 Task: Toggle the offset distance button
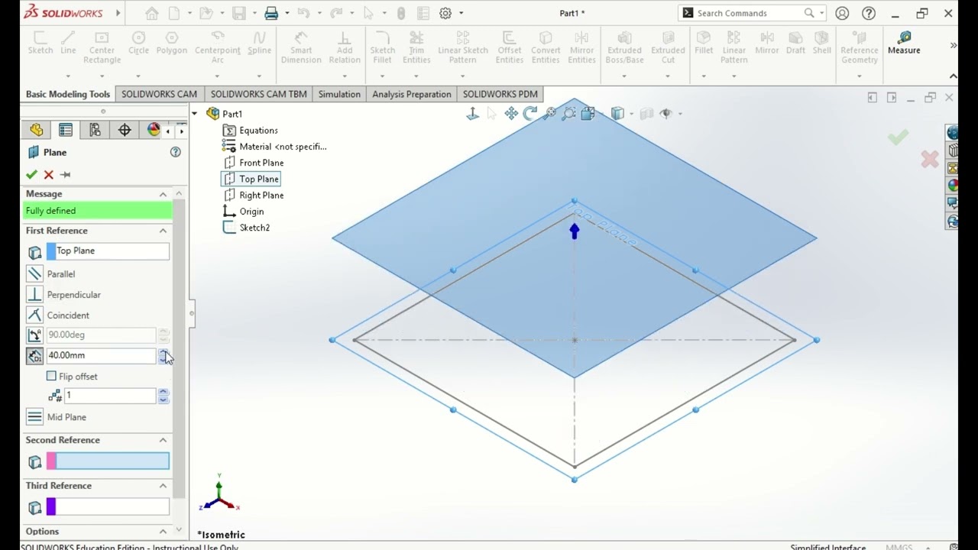point(34,355)
